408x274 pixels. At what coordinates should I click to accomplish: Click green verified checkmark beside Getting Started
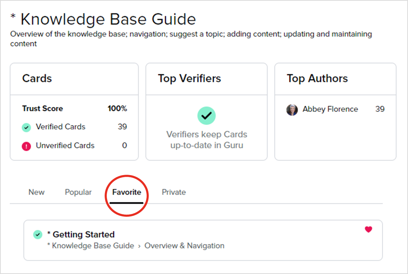coord(37,235)
